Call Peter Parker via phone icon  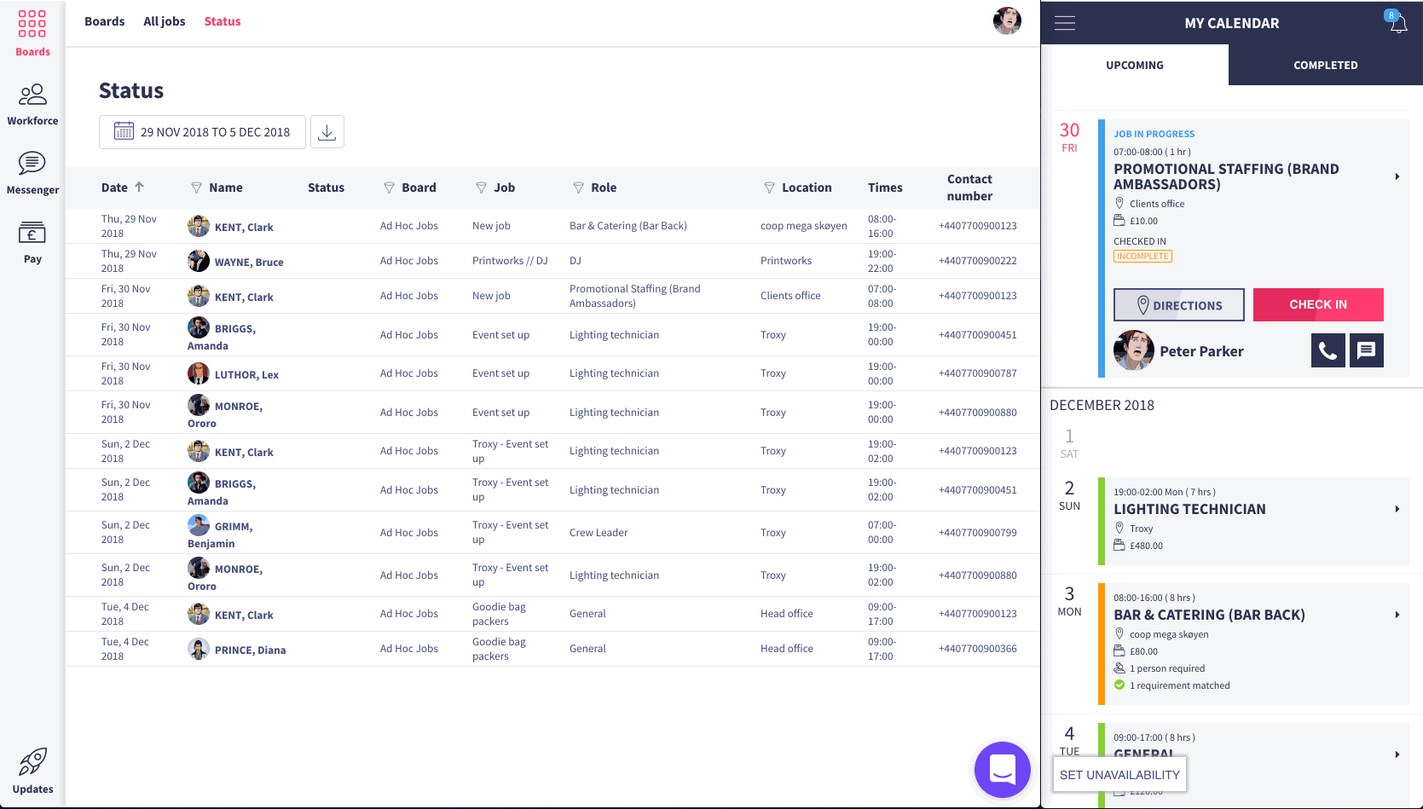(x=1328, y=350)
